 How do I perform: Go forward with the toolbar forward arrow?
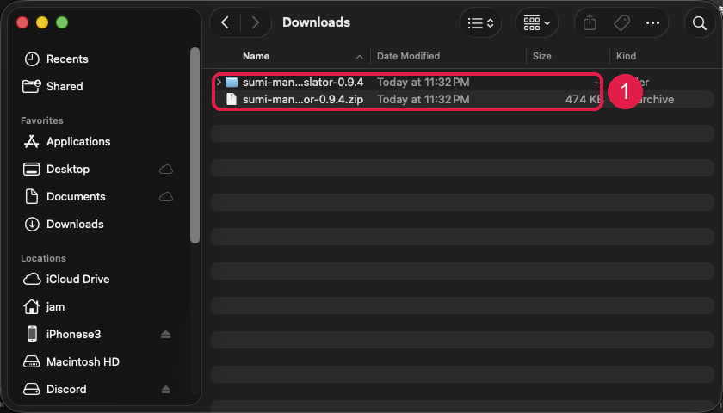click(x=255, y=22)
